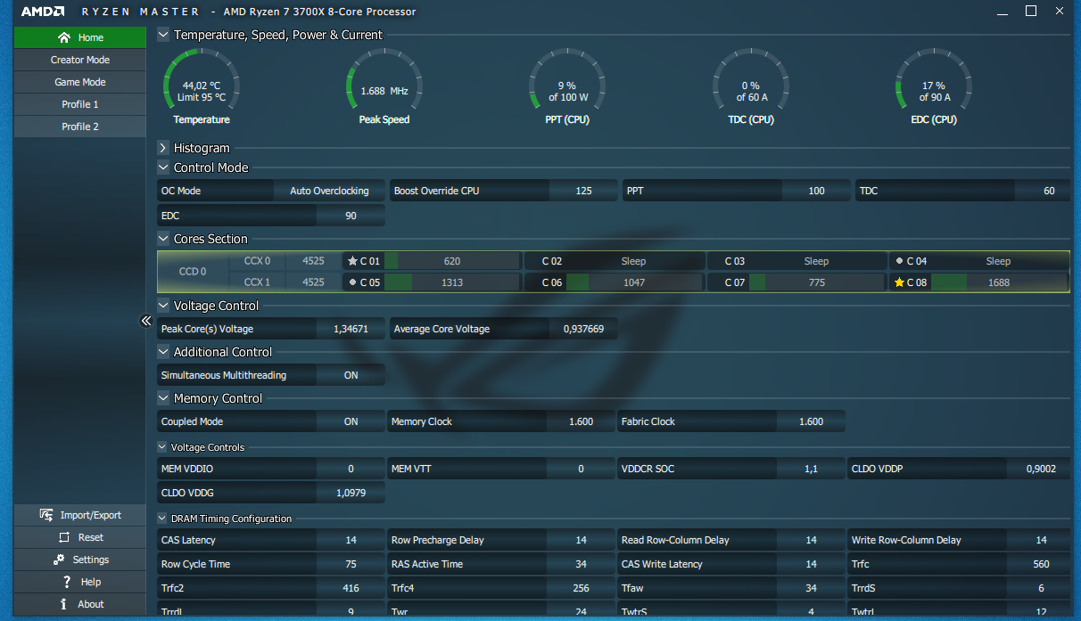1081x621 pixels.
Task: Click the gray star on core C 01
Action: click(352, 261)
